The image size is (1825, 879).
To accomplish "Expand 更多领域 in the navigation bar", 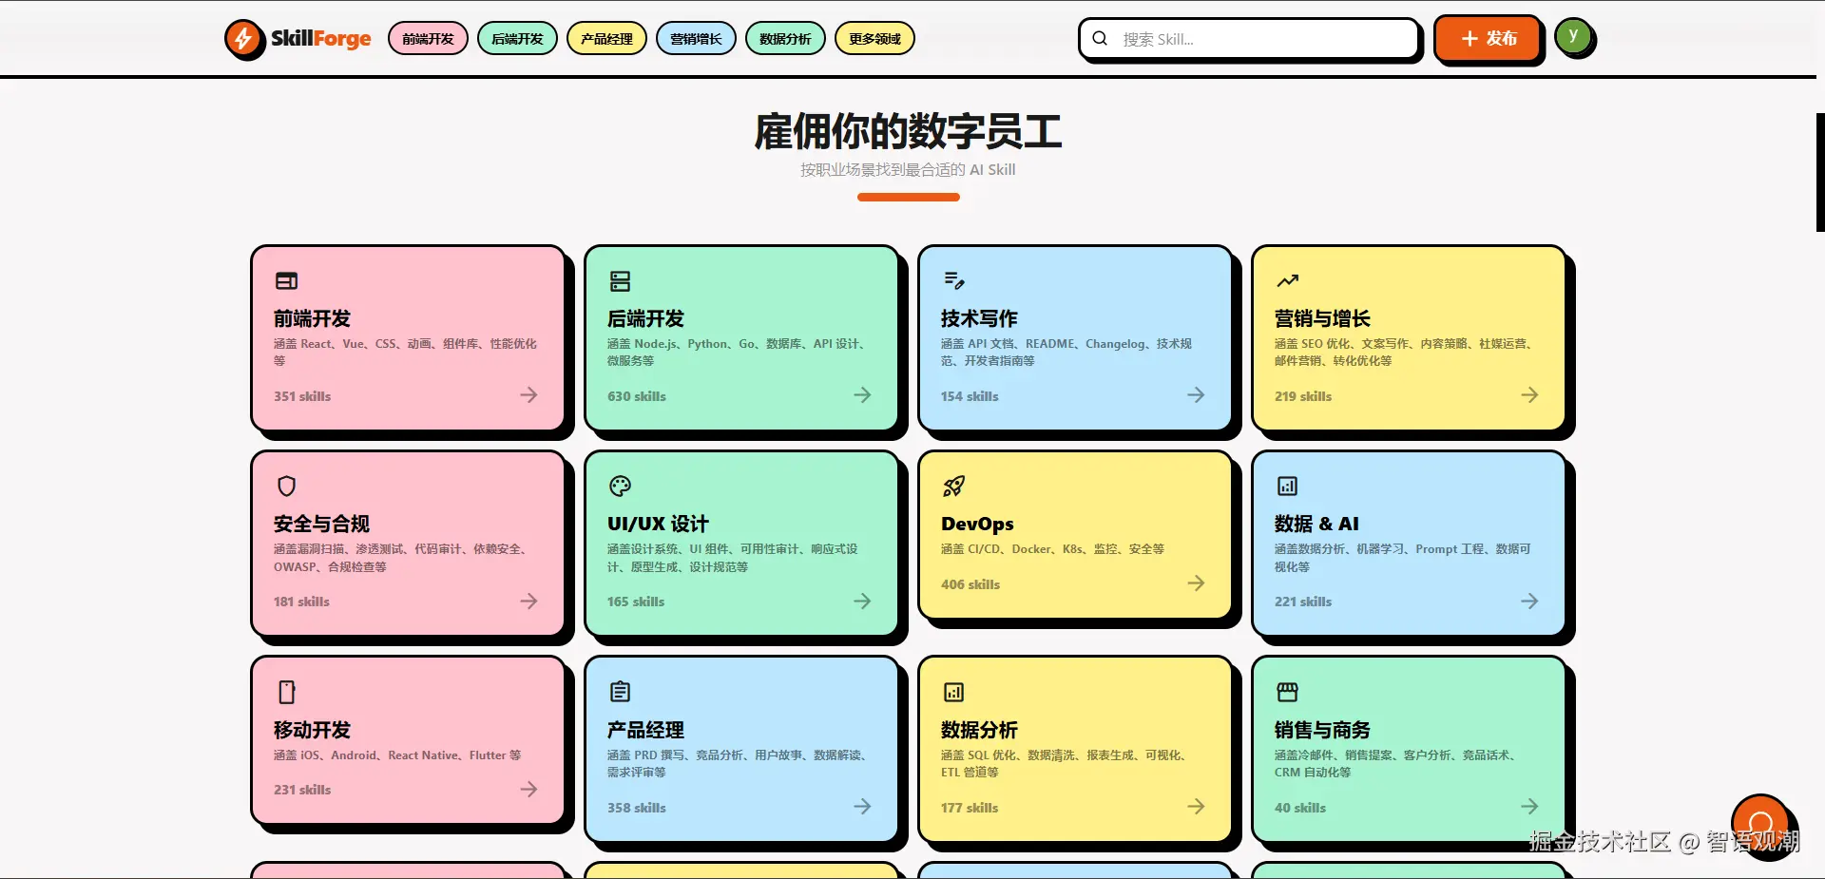I will pyautogui.click(x=874, y=38).
